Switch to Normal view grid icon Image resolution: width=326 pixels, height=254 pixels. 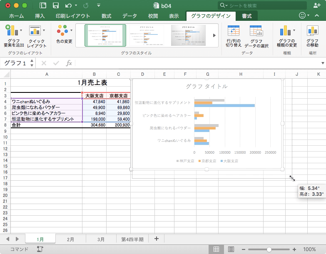click(216, 249)
